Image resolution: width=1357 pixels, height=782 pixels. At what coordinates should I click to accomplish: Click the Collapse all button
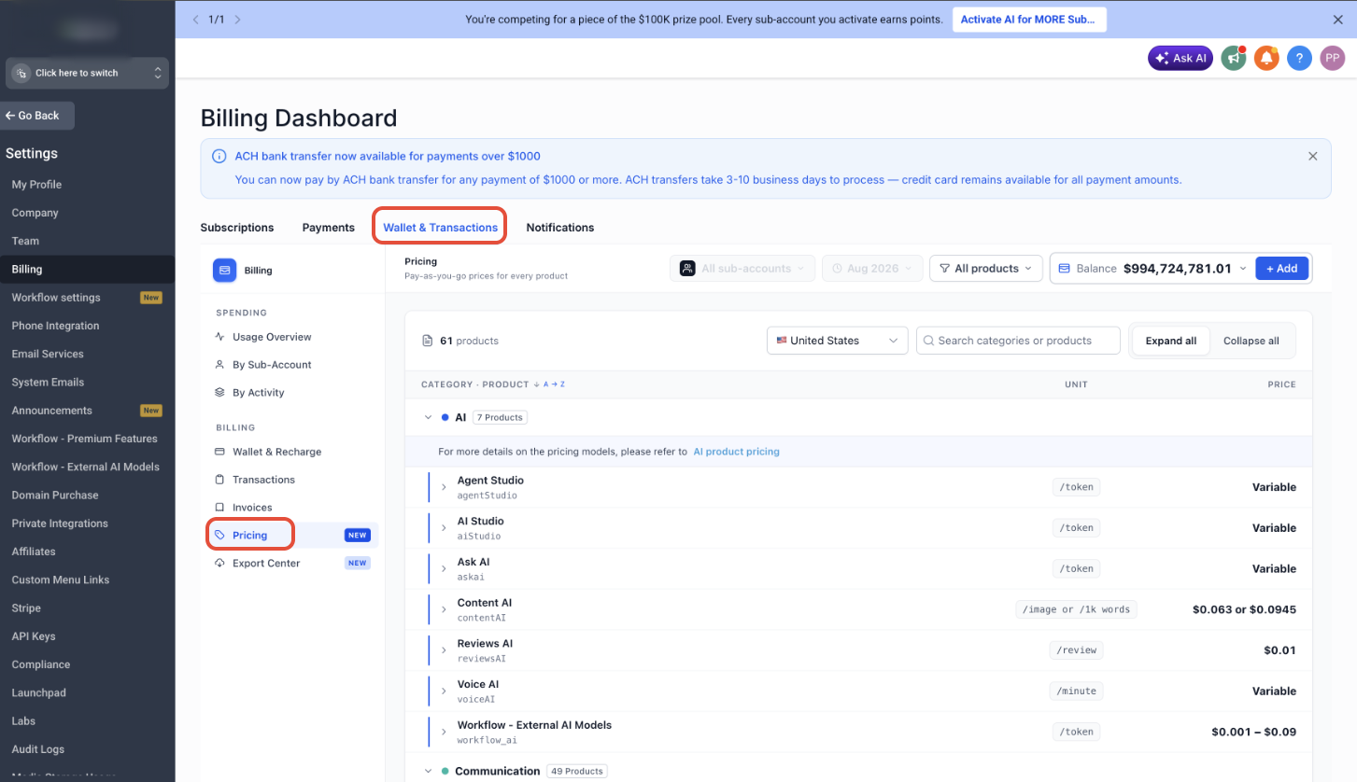(x=1251, y=341)
